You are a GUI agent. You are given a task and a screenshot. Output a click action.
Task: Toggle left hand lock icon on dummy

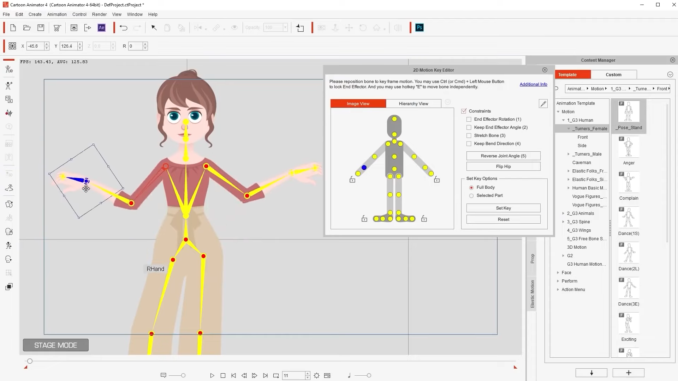click(437, 180)
